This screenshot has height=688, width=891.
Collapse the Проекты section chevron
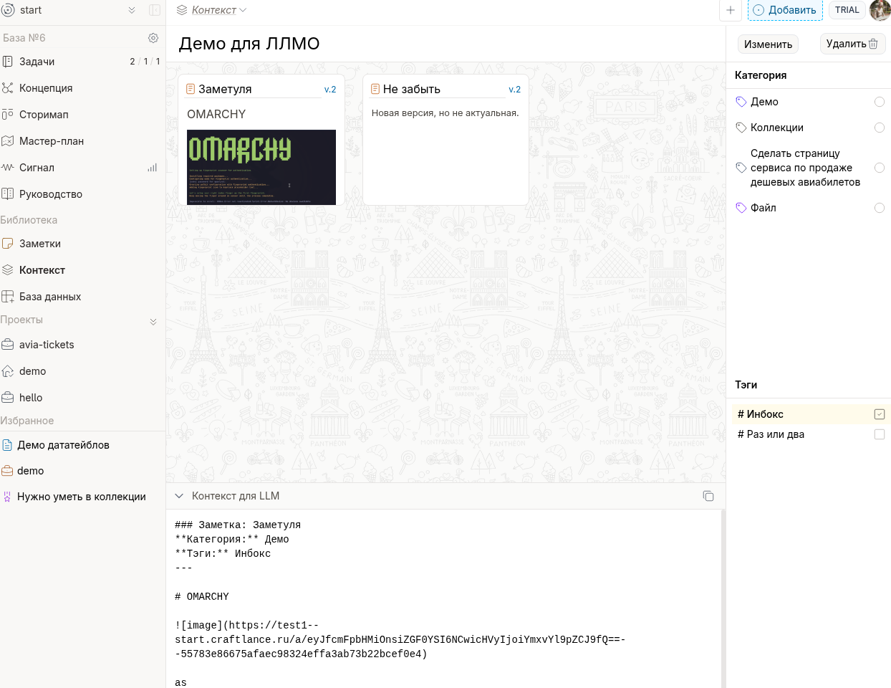pos(153,321)
